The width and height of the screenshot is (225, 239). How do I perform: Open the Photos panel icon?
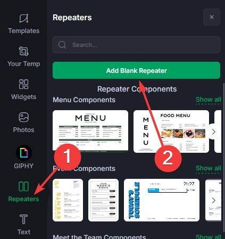pyautogui.click(x=24, y=117)
